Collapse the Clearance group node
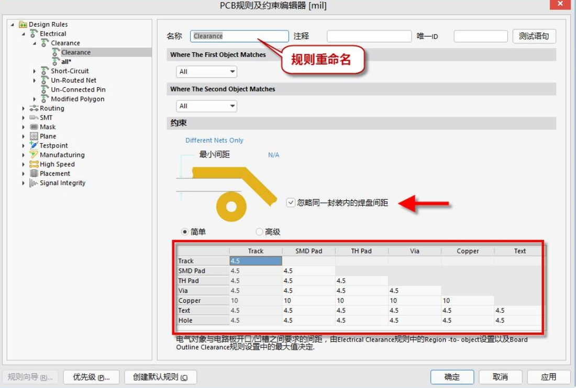This screenshot has width=576, height=388. (x=35, y=43)
